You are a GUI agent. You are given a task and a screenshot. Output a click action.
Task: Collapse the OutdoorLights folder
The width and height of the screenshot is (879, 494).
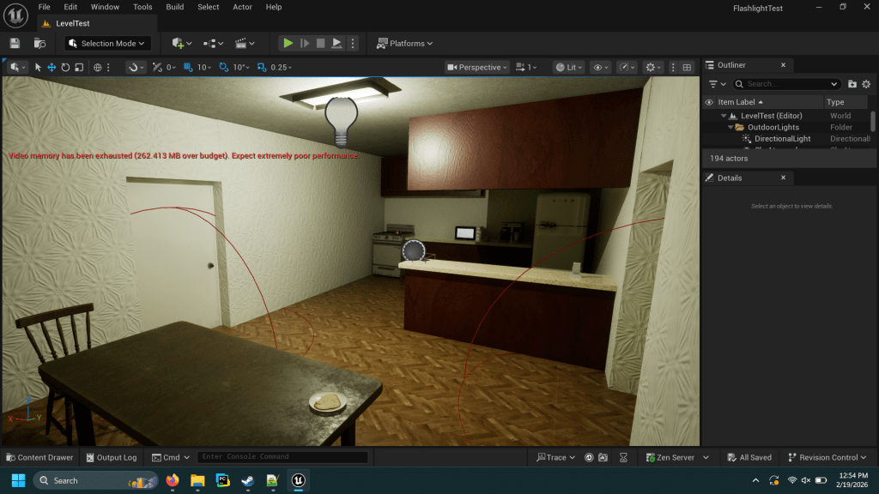(730, 127)
